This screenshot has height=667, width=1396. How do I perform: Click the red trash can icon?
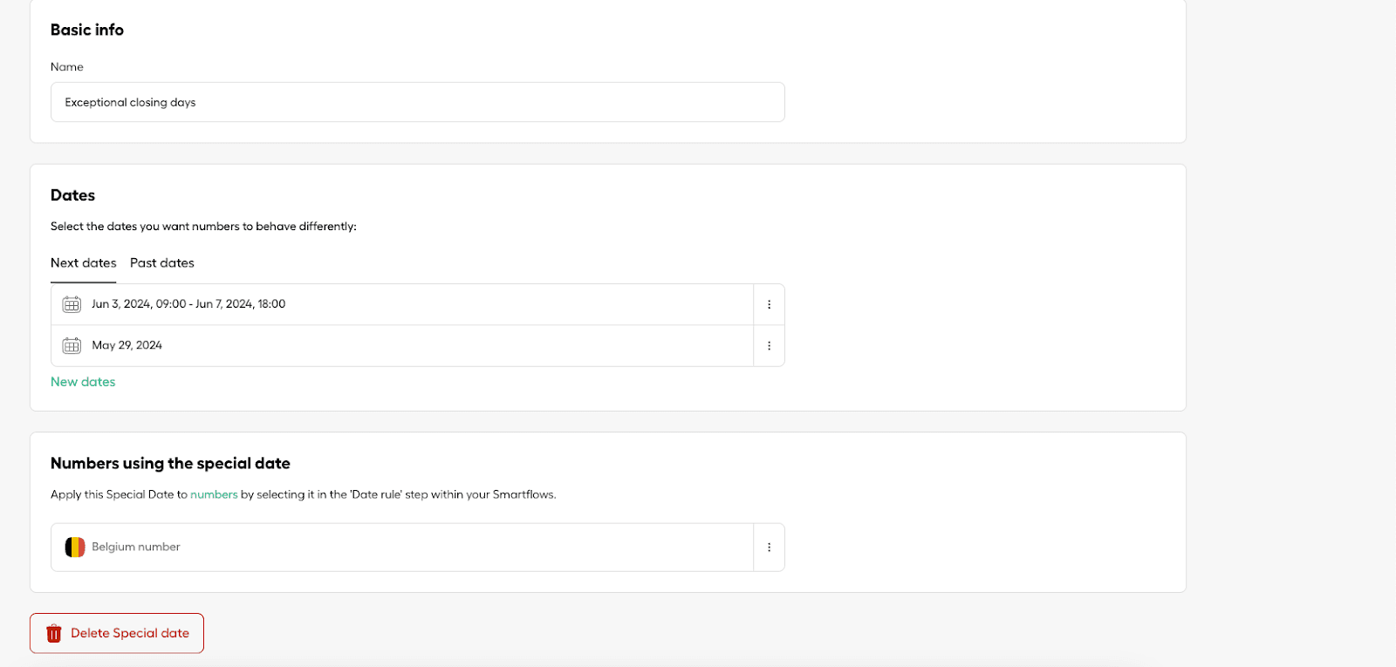tap(54, 634)
